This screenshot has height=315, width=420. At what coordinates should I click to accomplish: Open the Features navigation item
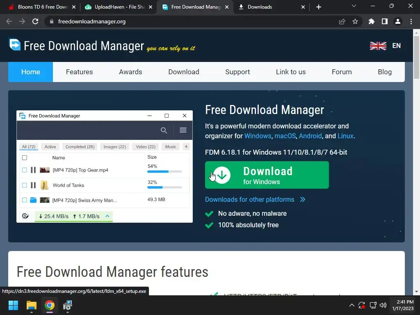coord(79,72)
